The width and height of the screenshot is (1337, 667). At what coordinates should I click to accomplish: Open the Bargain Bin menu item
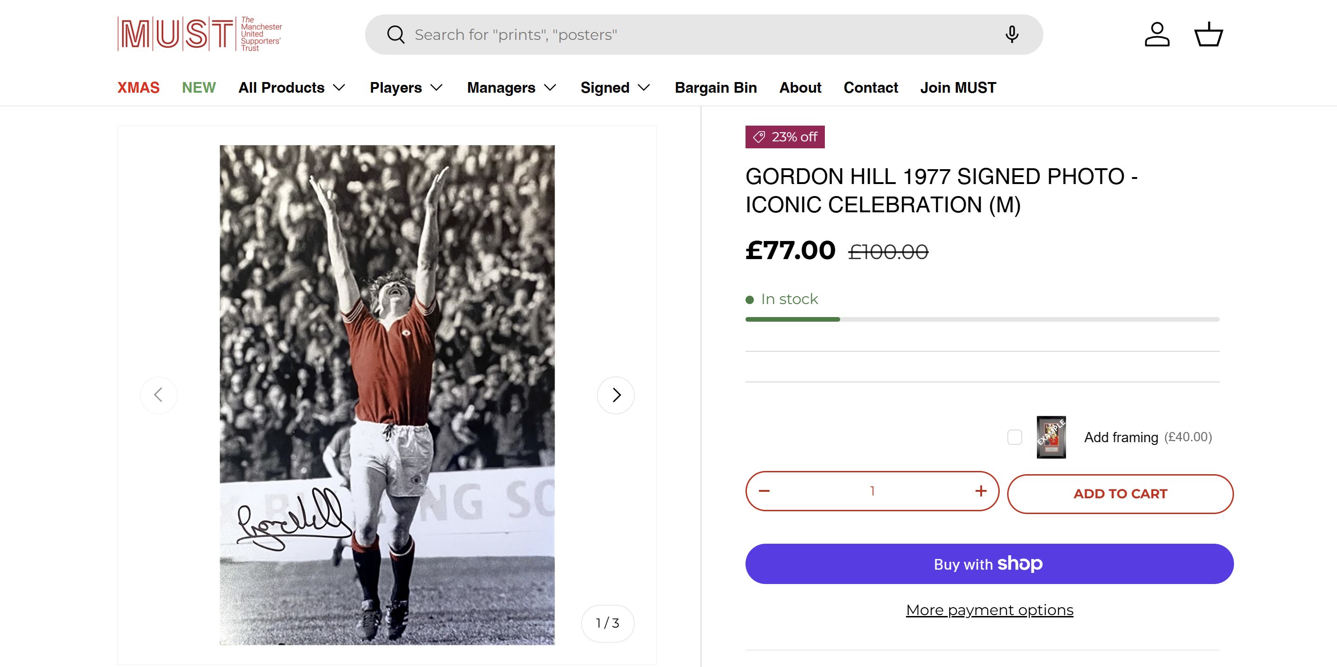[x=715, y=88]
